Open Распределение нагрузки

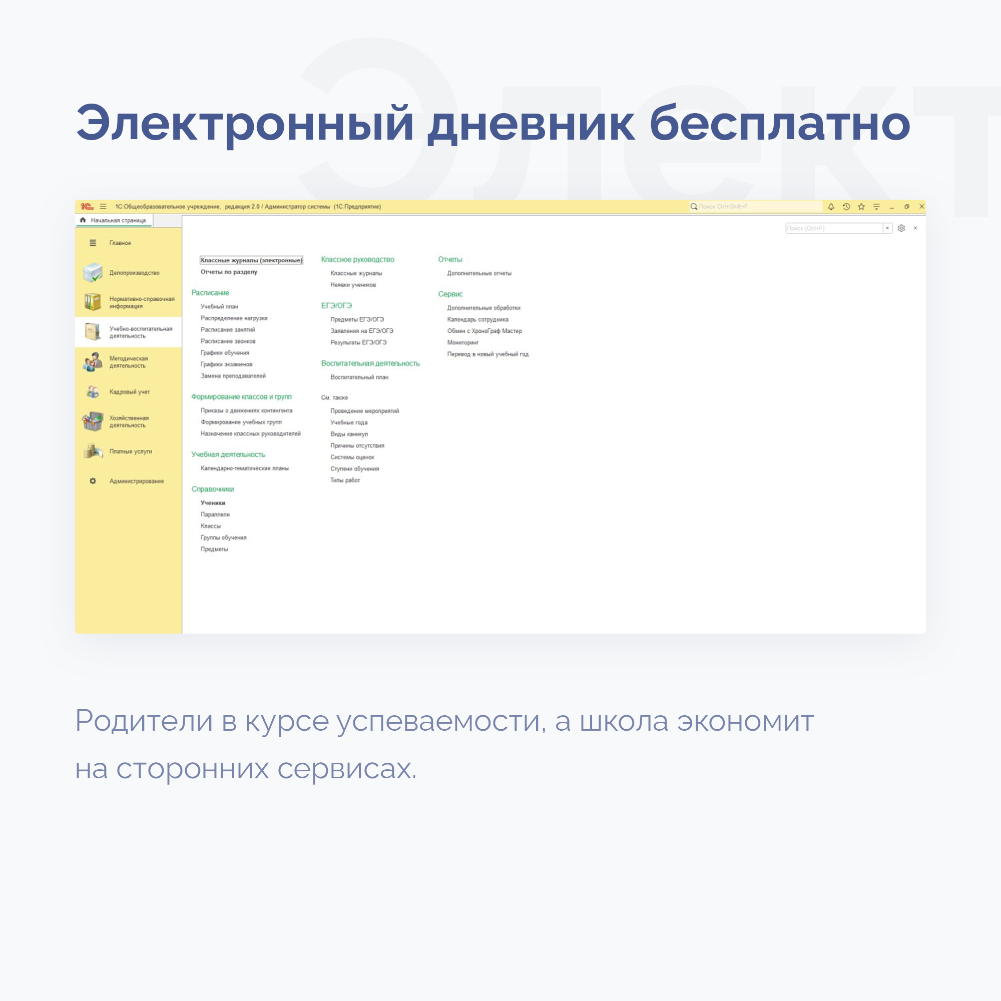click(234, 318)
